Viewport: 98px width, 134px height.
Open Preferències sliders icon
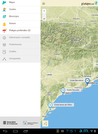point(4,45)
